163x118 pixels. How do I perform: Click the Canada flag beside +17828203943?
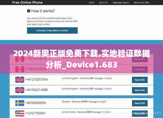pyautogui.click(x=20, y=69)
